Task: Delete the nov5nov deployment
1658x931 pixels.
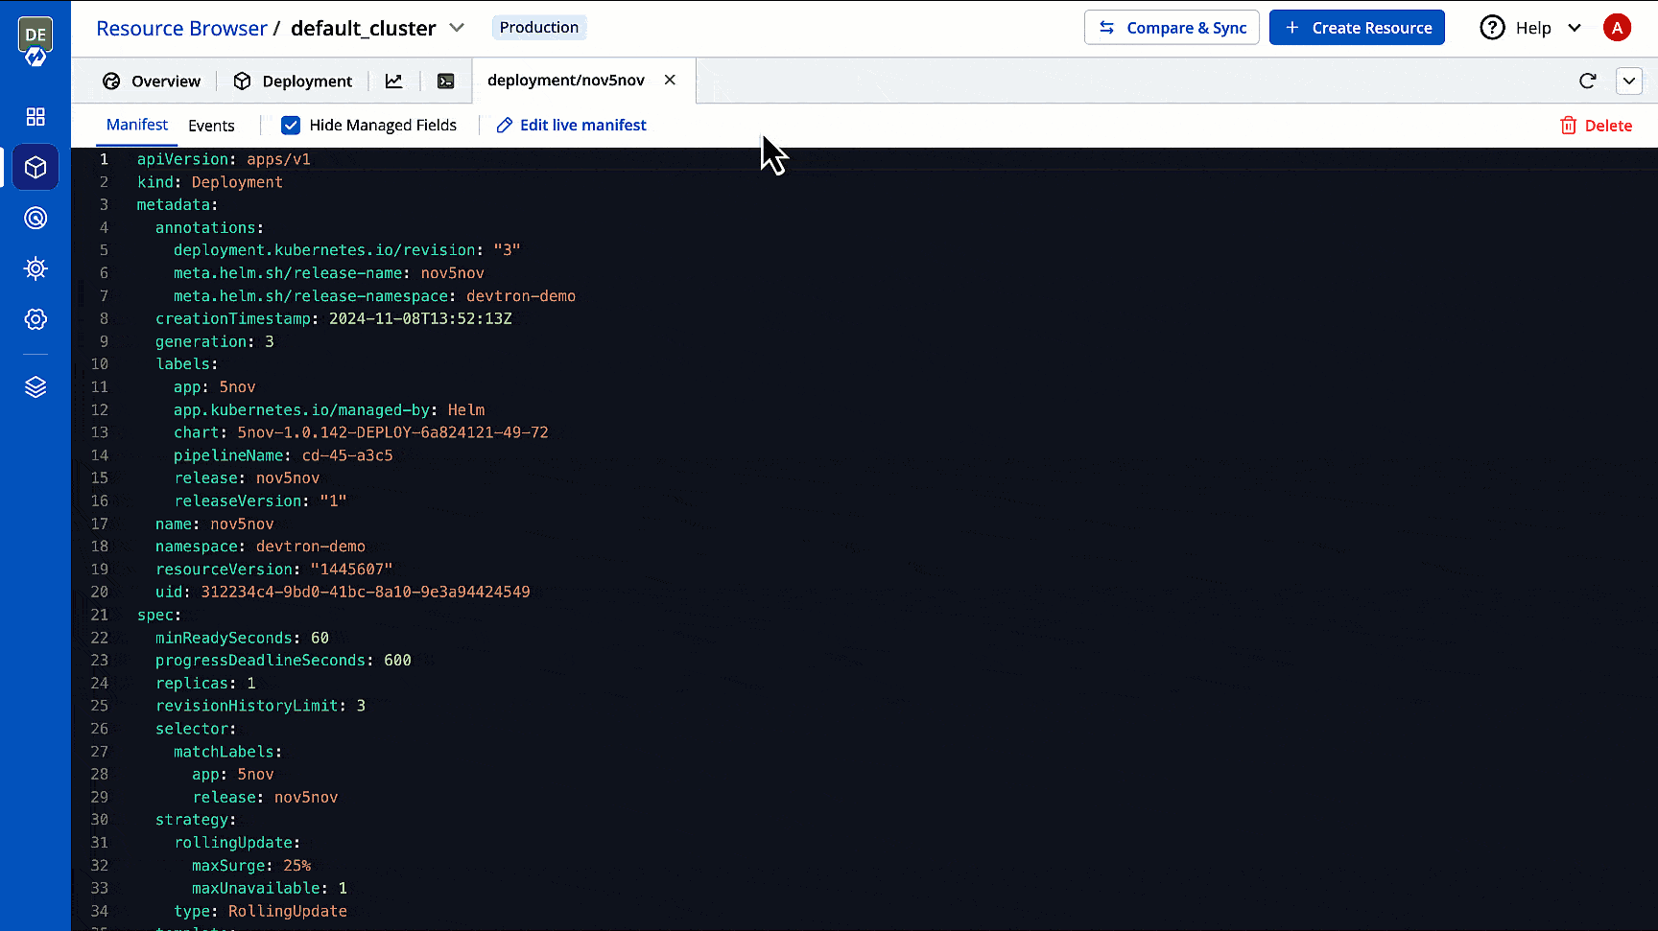Action: pos(1596,125)
